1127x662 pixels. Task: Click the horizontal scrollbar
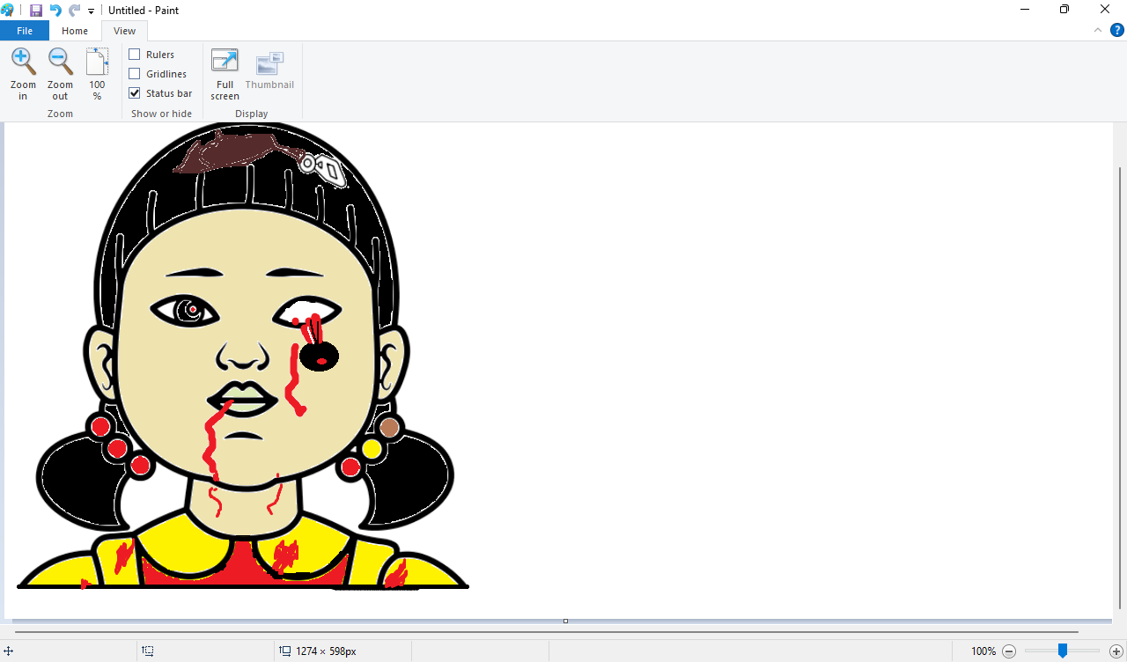[x=546, y=631]
